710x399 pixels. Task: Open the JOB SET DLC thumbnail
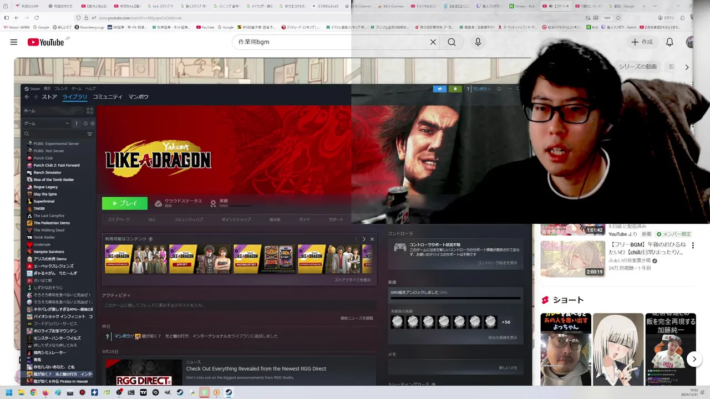[x=200, y=259]
